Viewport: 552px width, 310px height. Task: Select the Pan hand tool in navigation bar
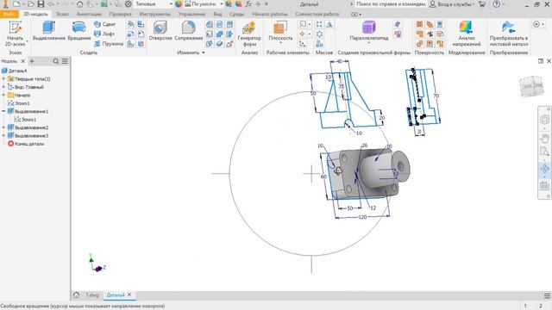click(x=544, y=138)
